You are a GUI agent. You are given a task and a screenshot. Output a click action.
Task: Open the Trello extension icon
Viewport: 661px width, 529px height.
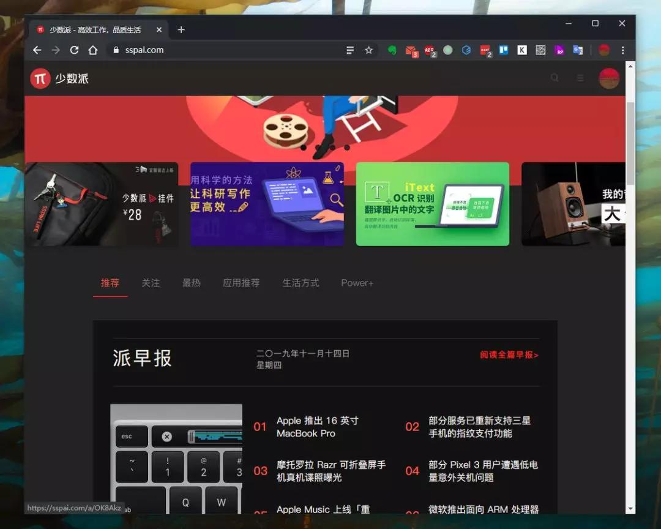503,50
